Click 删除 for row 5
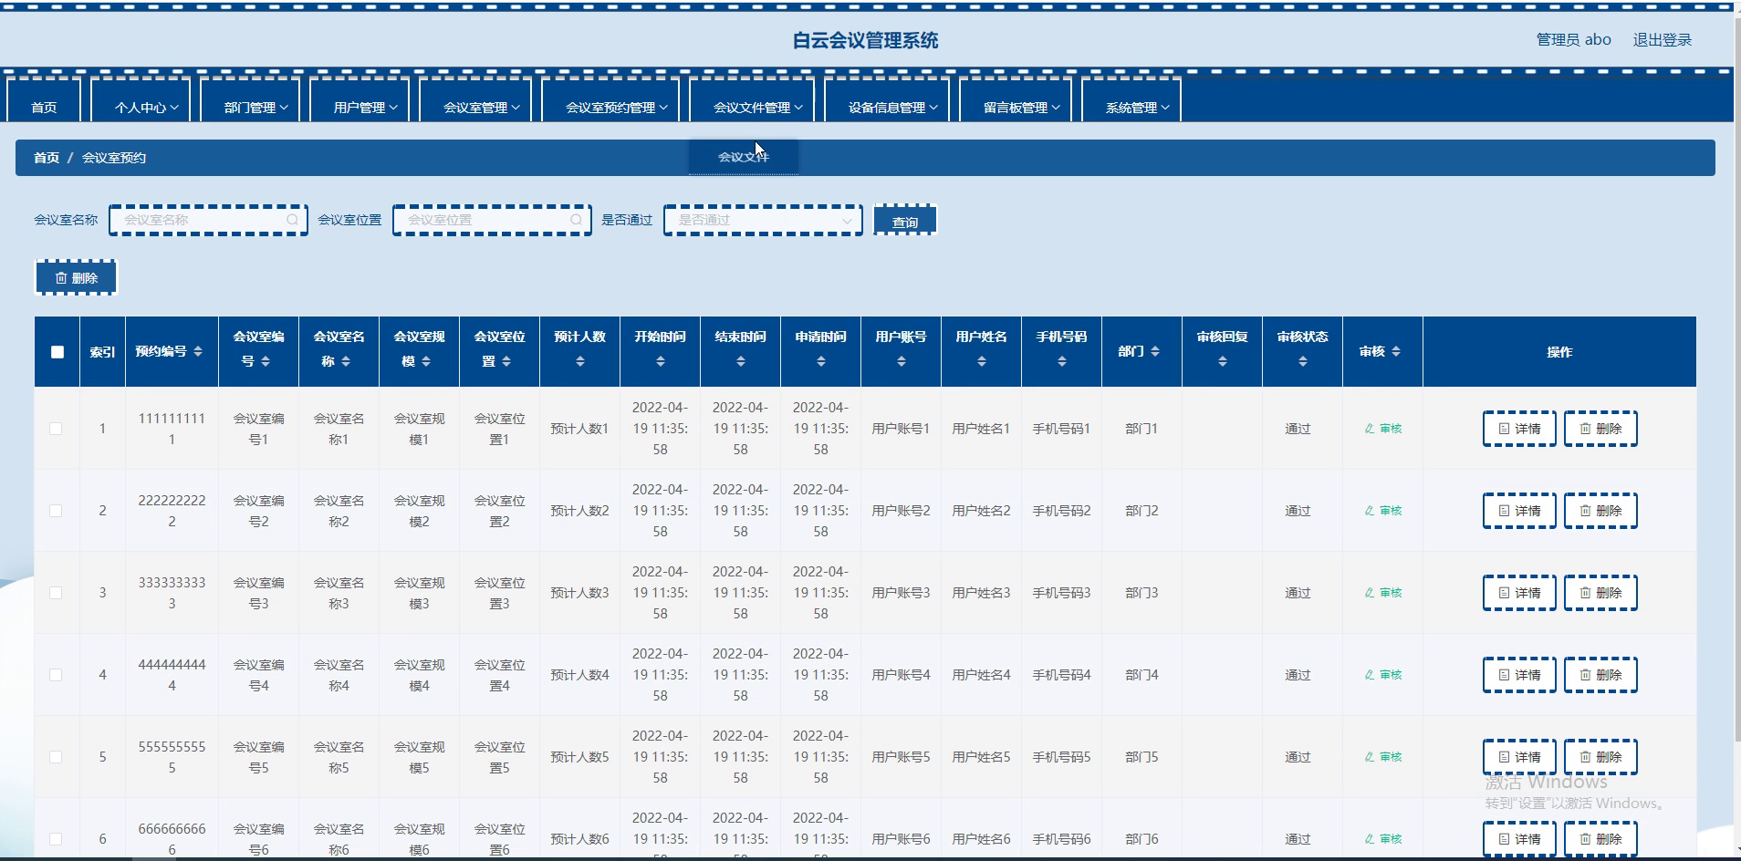 1600,757
